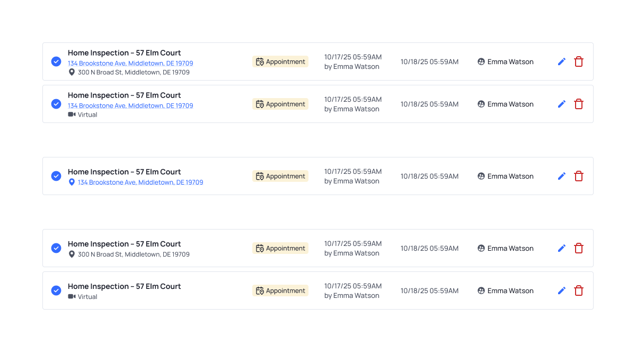Toggle check circle for row with only 300 N Broad St
Viewport: 636px width, 352px height.
[56, 248]
